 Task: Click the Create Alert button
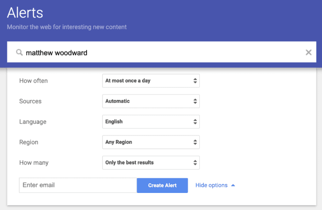(162, 185)
